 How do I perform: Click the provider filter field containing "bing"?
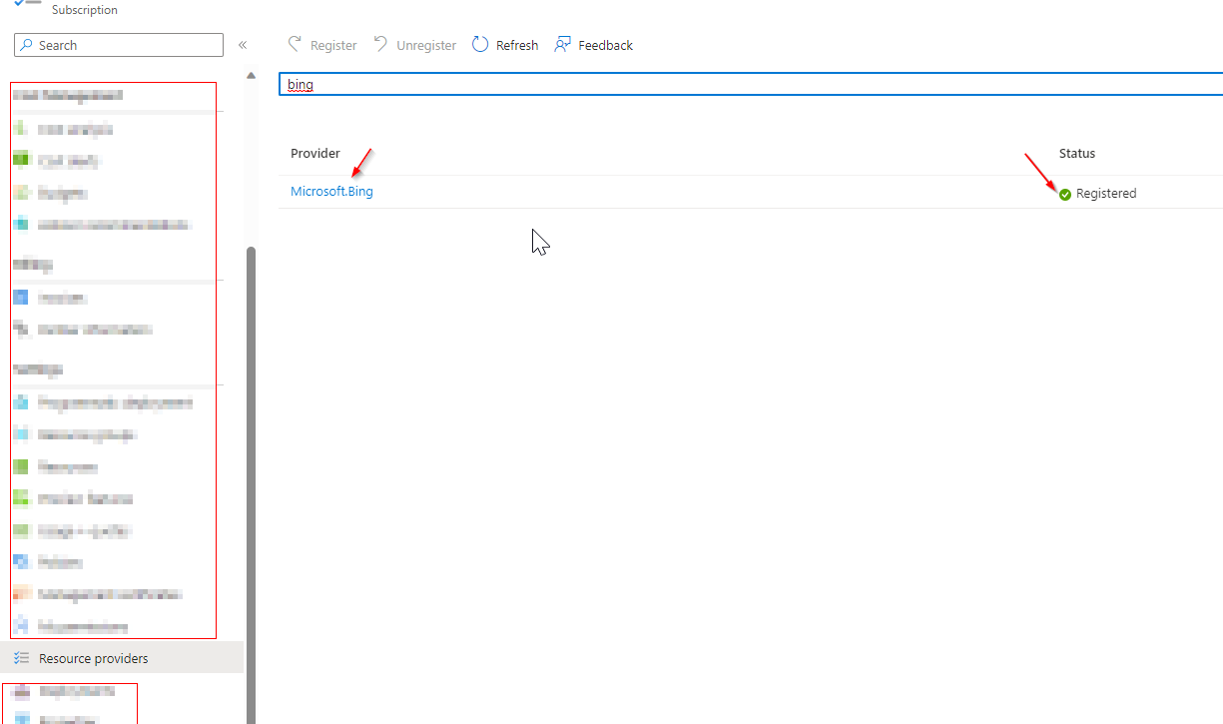click(751, 85)
